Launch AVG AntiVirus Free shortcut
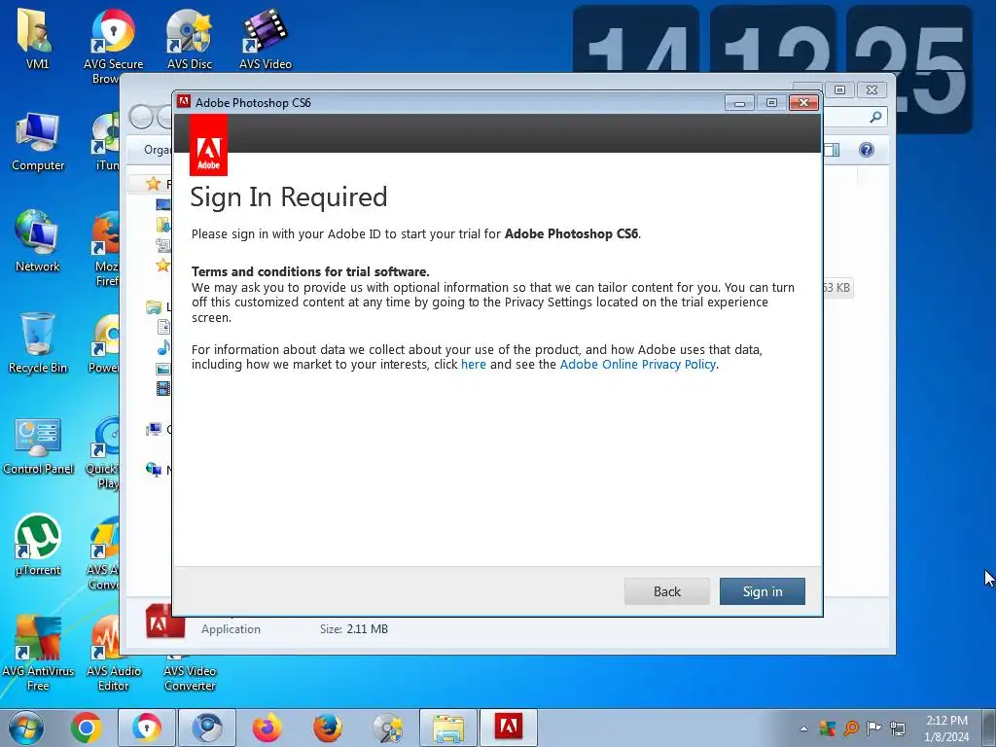 [38, 653]
